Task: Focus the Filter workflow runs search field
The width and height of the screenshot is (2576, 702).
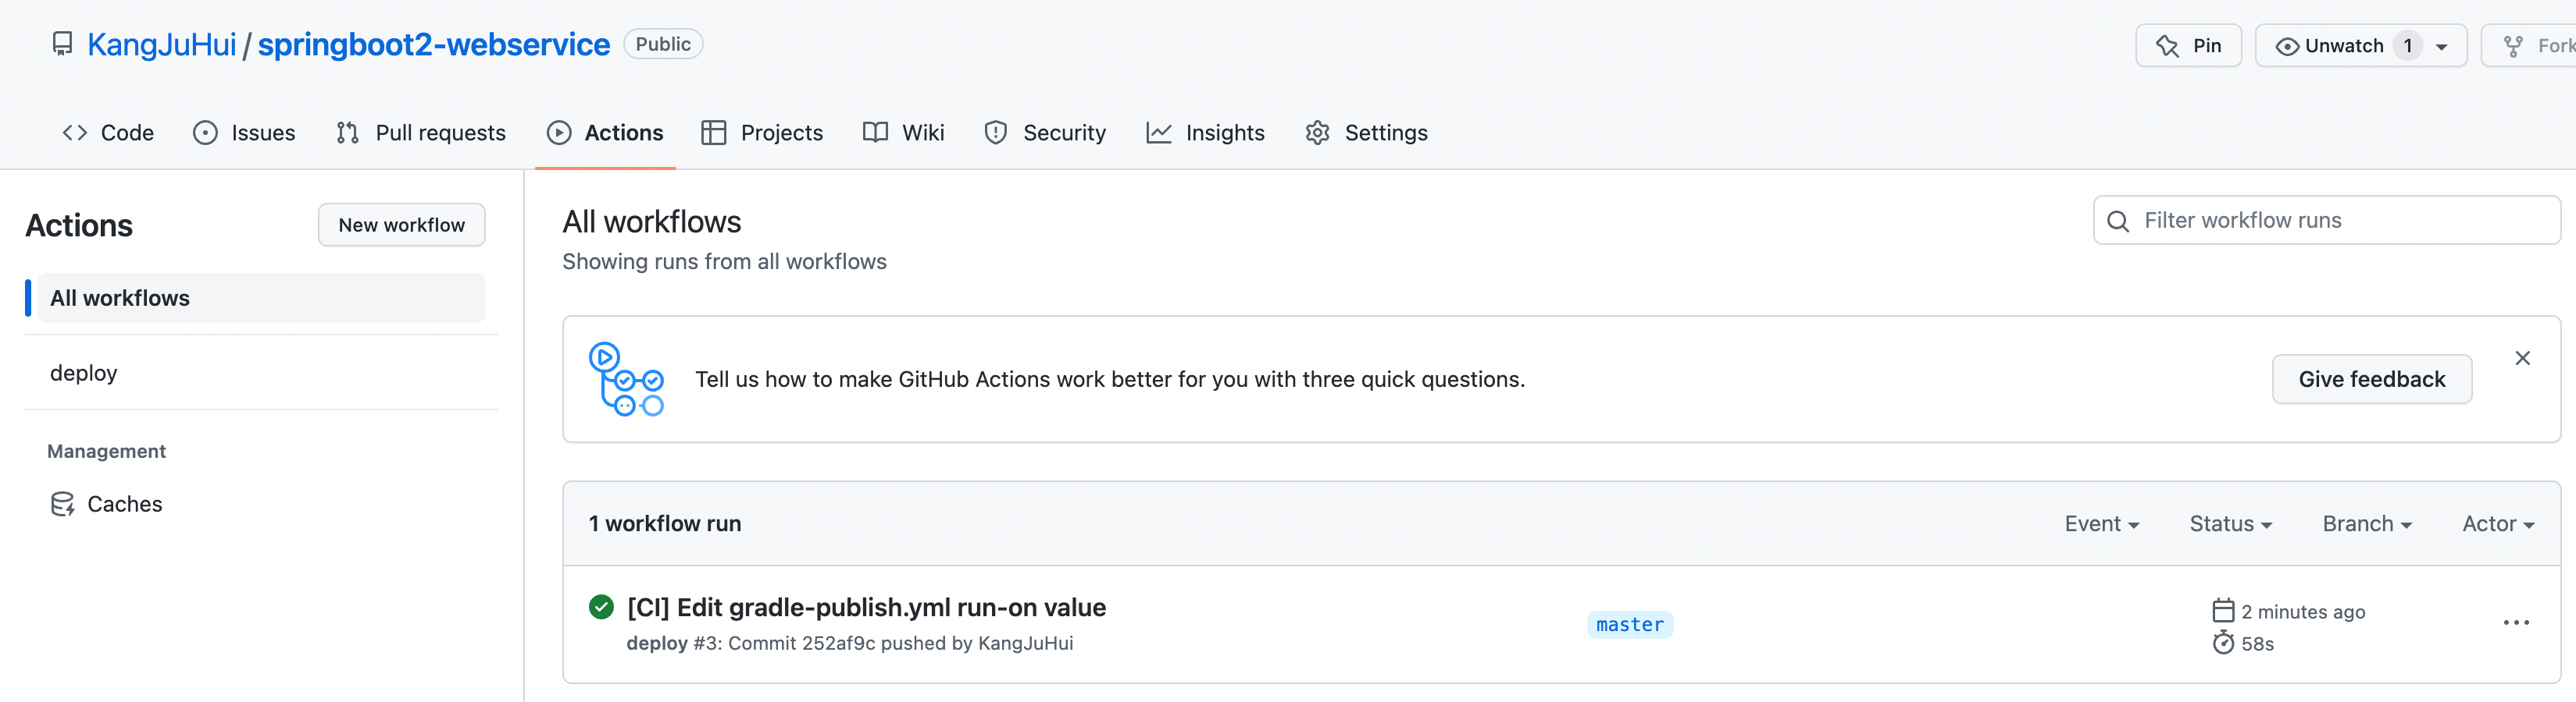Action: click(x=2326, y=220)
